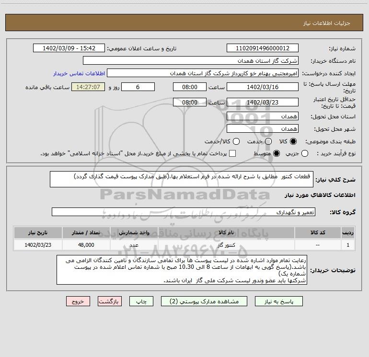This screenshot has width=369, height=357.
Task: Click the اطلاعات کالاهای مورد نیاز heading
Action: [320, 195]
